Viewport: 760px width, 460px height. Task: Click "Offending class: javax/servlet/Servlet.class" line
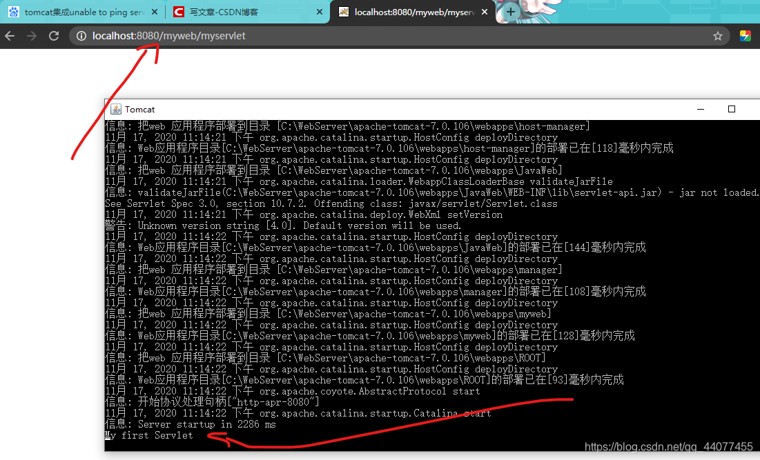pyautogui.click(x=331, y=203)
